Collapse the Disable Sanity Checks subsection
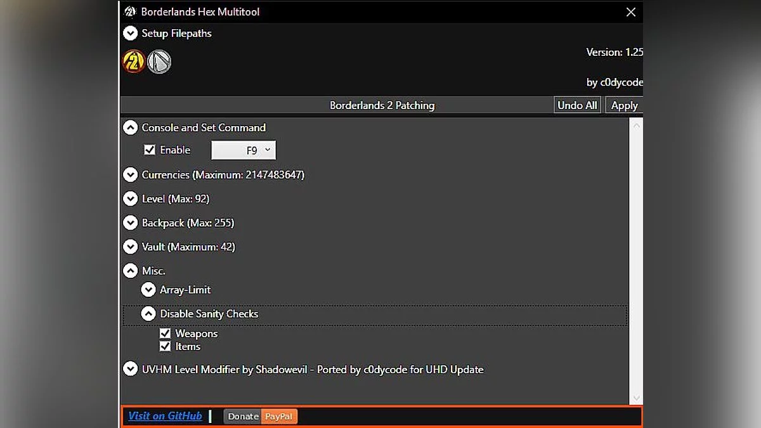 point(148,314)
